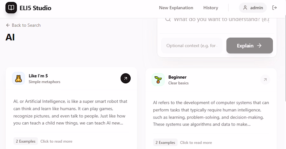The image size is (286, 149).
Task: Click 'Click to read more' on Like I'm 5 card
Action: pos(56,141)
